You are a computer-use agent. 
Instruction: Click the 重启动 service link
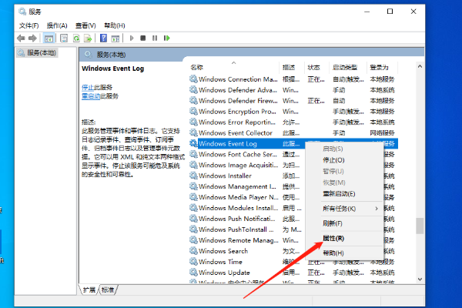[91, 96]
